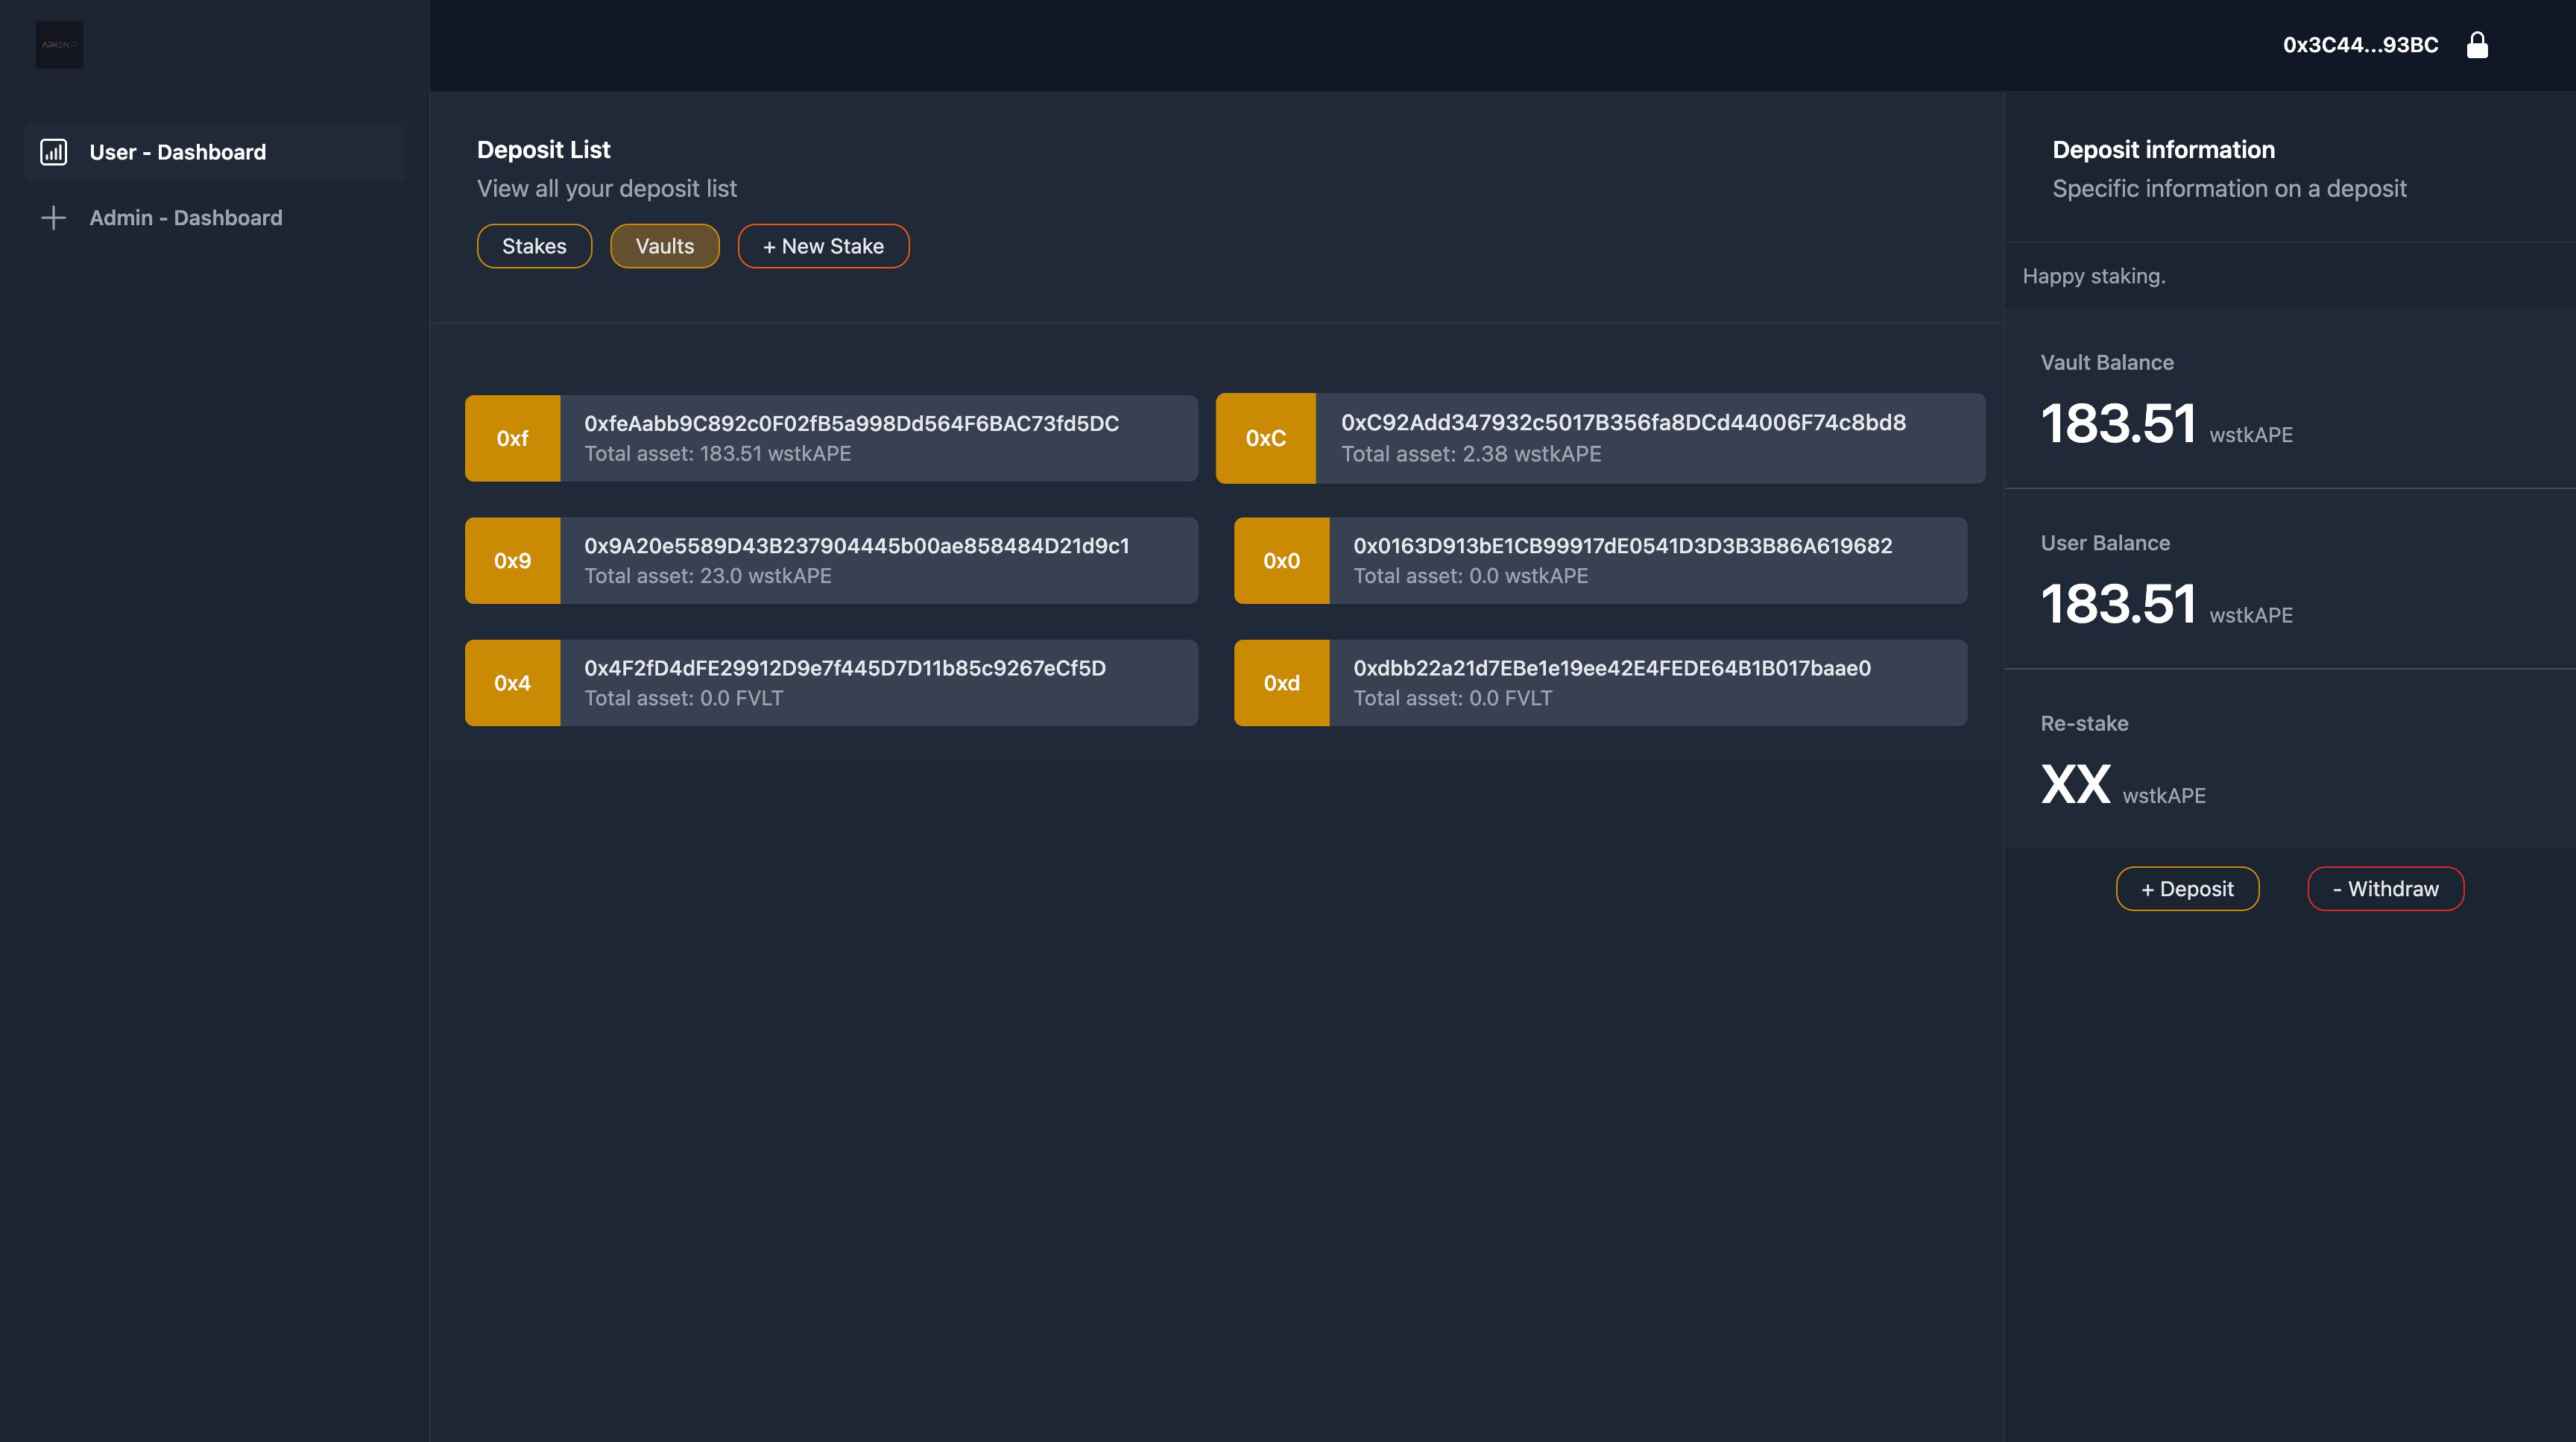Select vault address 0x0163D913bE1CB99917dE0541D3D3B3B86A619682
The image size is (2576, 1442).
click(1622, 546)
